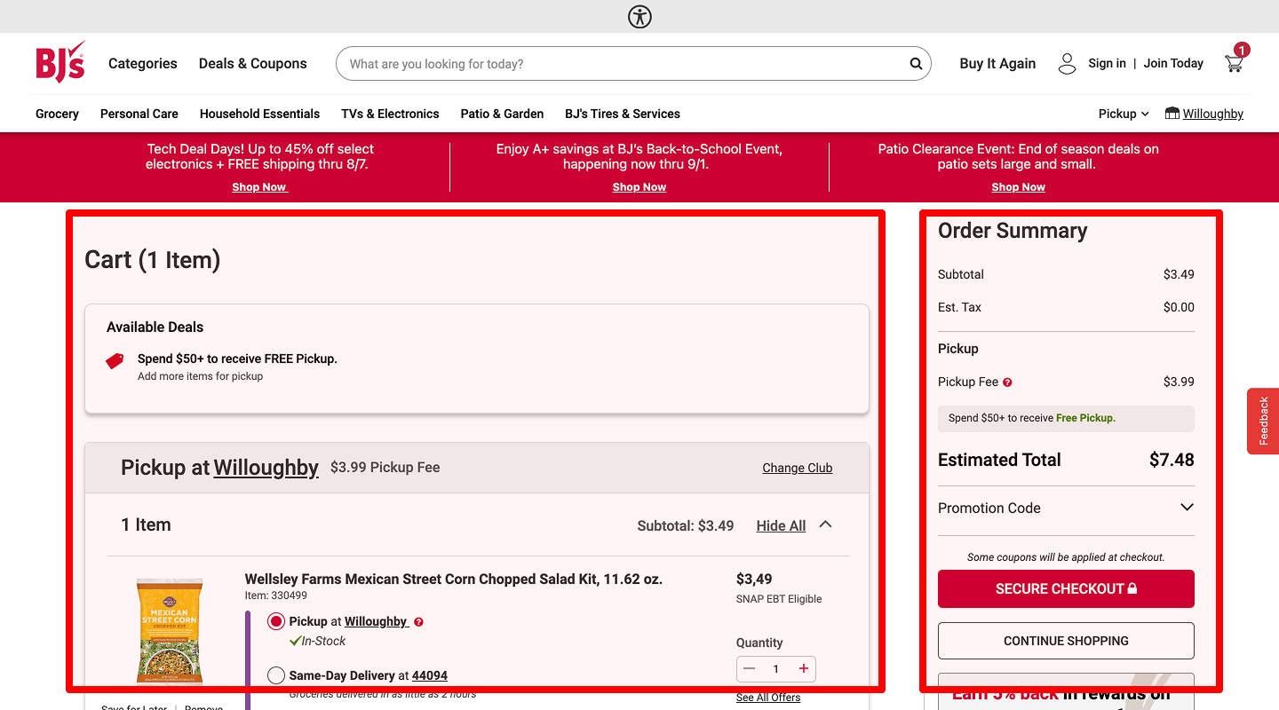Decrease quantity with the minus button
The height and width of the screenshot is (710, 1279).
coord(750,669)
